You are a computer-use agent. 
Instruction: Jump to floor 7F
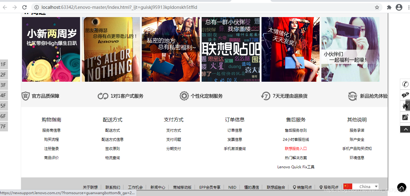click(x=4, y=127)
